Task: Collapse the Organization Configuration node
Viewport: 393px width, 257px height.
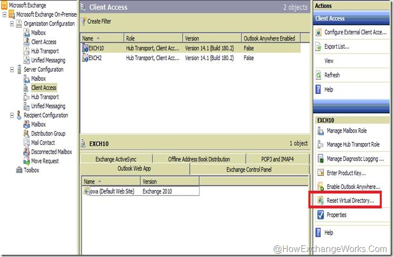Action: [x=12, y=24]
